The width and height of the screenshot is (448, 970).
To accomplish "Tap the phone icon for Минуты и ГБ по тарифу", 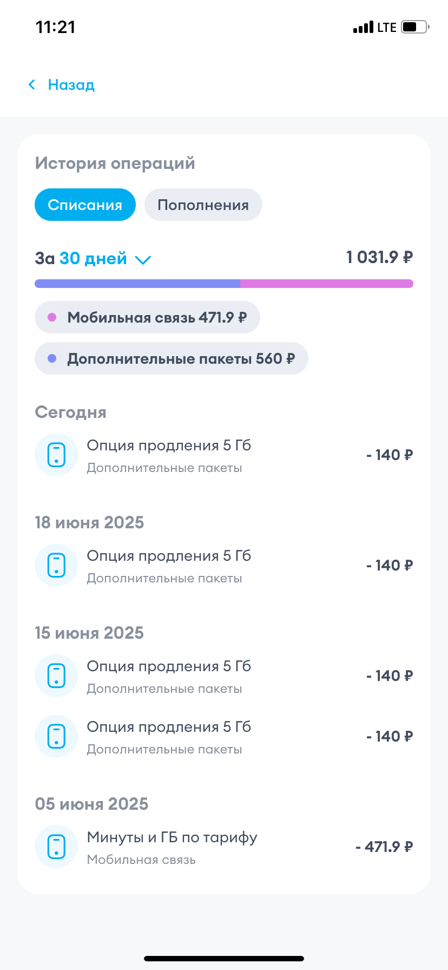I will pos(56,847).
